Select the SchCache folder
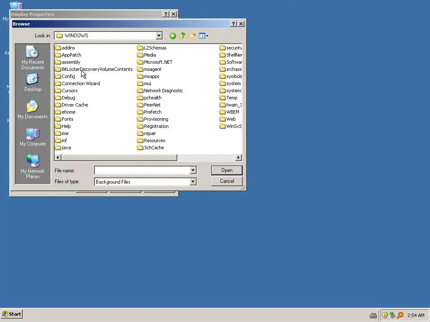Viewport: 430px width, 322px height. point(151,148)
